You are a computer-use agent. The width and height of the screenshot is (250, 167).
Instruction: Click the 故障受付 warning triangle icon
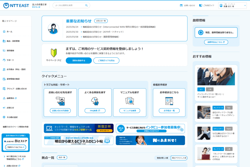[4, 98]
